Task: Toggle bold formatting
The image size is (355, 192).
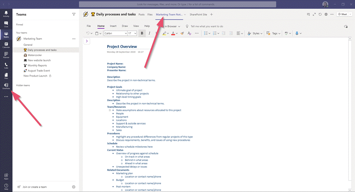Action: coord(142,33)
